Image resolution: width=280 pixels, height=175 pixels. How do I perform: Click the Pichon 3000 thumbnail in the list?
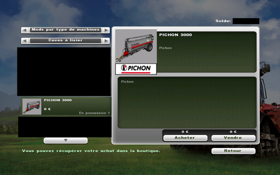tap(32, 106)
